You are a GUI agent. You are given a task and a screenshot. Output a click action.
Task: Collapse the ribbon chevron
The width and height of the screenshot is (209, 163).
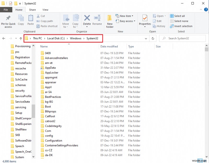click(201, 10)
